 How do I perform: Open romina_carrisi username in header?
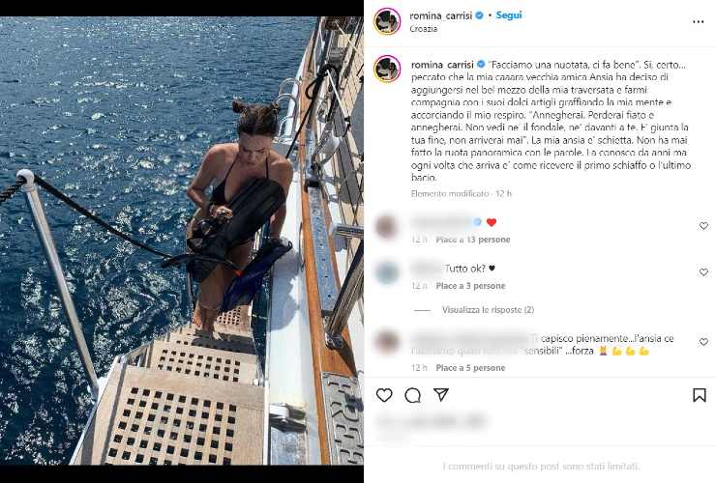[x=440, y=15]
